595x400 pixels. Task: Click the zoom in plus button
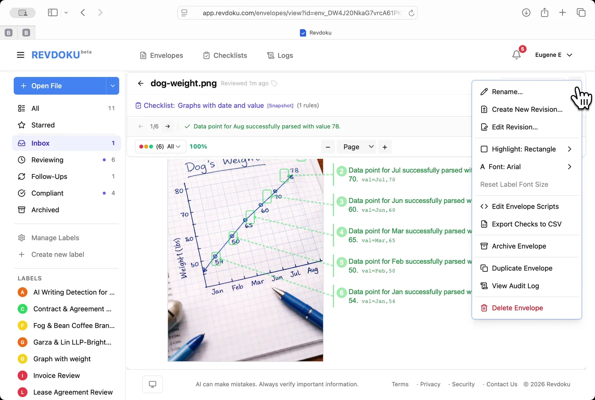[x=385, y=147]
